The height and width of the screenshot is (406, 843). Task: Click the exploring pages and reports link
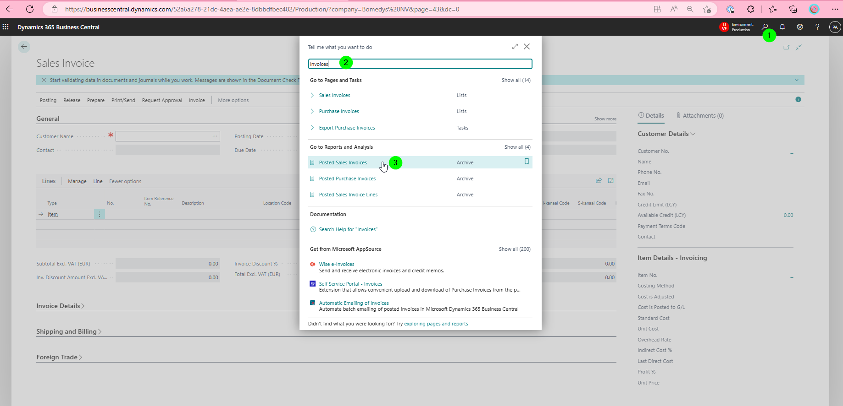[x=436, y=324]
